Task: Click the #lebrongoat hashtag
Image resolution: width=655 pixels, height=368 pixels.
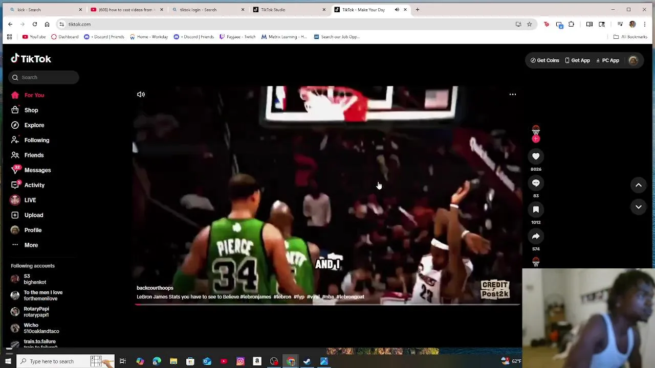Action: tap(350, 296)
